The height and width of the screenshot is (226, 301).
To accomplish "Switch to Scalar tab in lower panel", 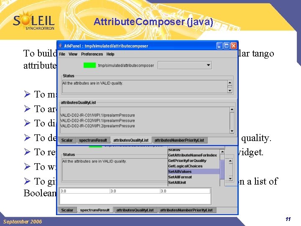I will 67,210.
